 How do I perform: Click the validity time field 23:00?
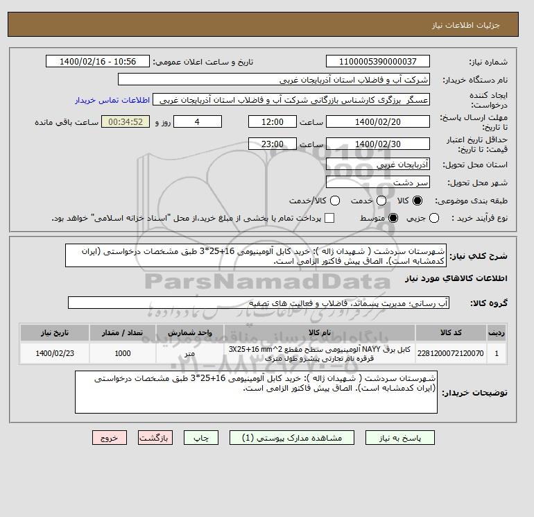273,144
